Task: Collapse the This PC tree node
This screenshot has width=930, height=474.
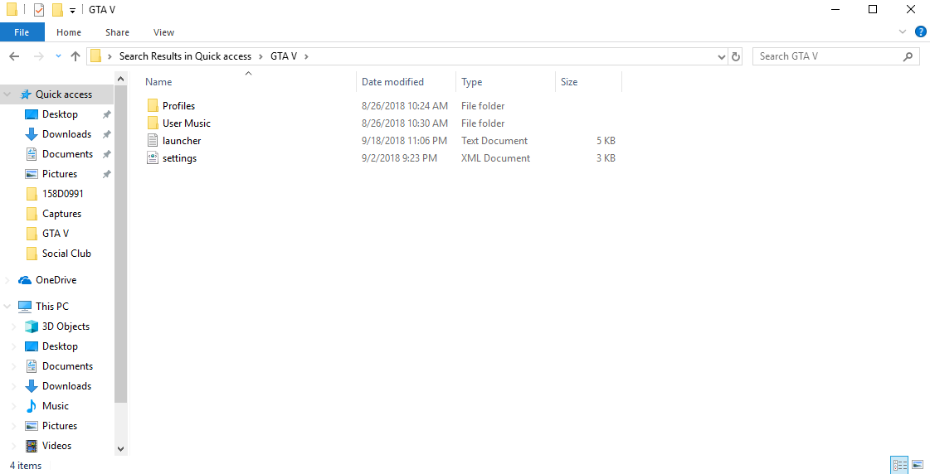Action: click(7, 307)
